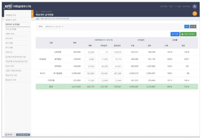Collapse sidebar using the orange arrow tab
This screenshot has height=140, width=203.
pyautogui.click(x=32, y=14)
